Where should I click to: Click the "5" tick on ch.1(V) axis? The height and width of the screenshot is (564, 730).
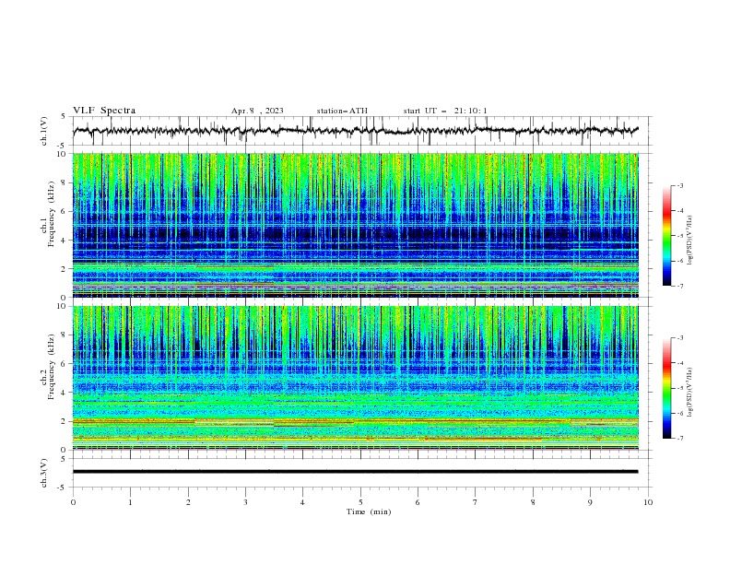[x=63, y=117]
